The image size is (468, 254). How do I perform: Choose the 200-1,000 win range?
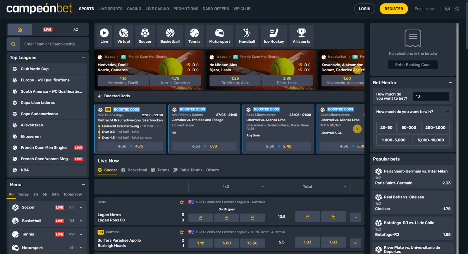tap(435, 128)
